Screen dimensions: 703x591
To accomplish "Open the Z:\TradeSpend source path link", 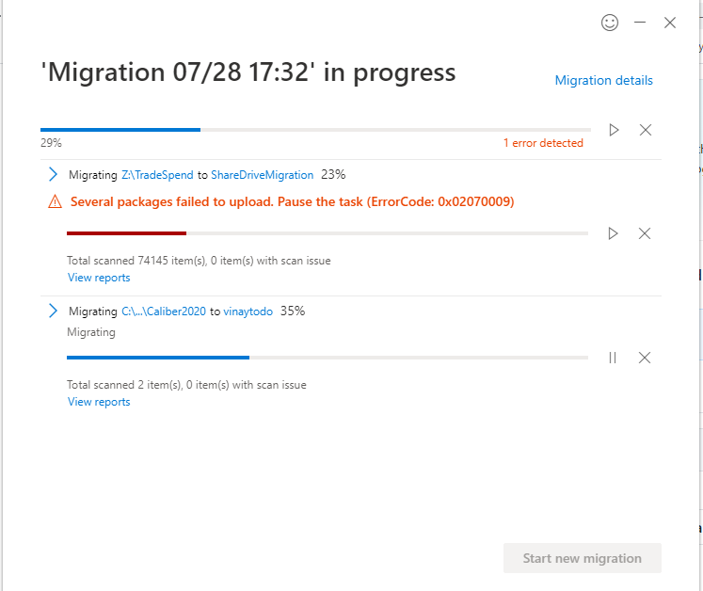I will pyautogui.click(x=157, y=174).
